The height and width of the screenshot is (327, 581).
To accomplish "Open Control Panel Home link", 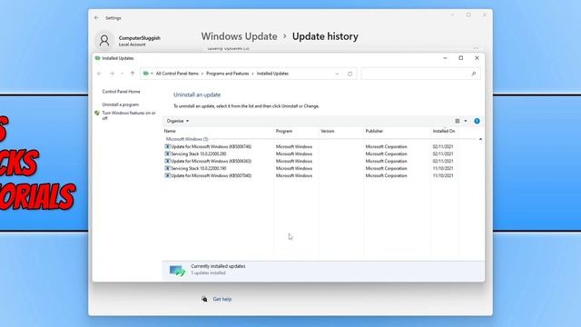I will click(x=121, y=92).
